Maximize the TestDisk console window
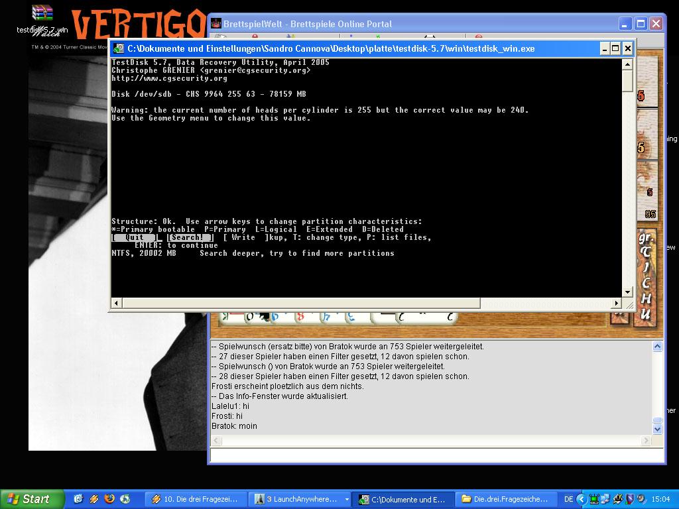679x509 pixels. [615, 48]
